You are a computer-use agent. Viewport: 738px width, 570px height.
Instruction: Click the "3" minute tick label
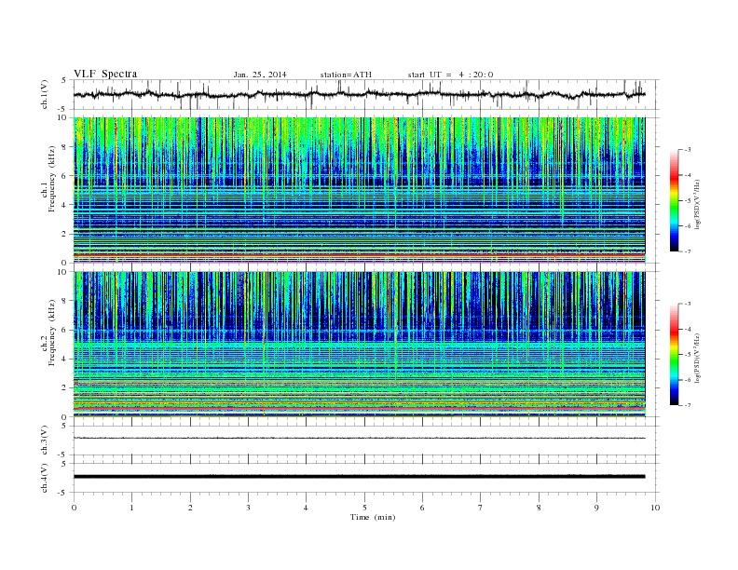coord(248,508)
